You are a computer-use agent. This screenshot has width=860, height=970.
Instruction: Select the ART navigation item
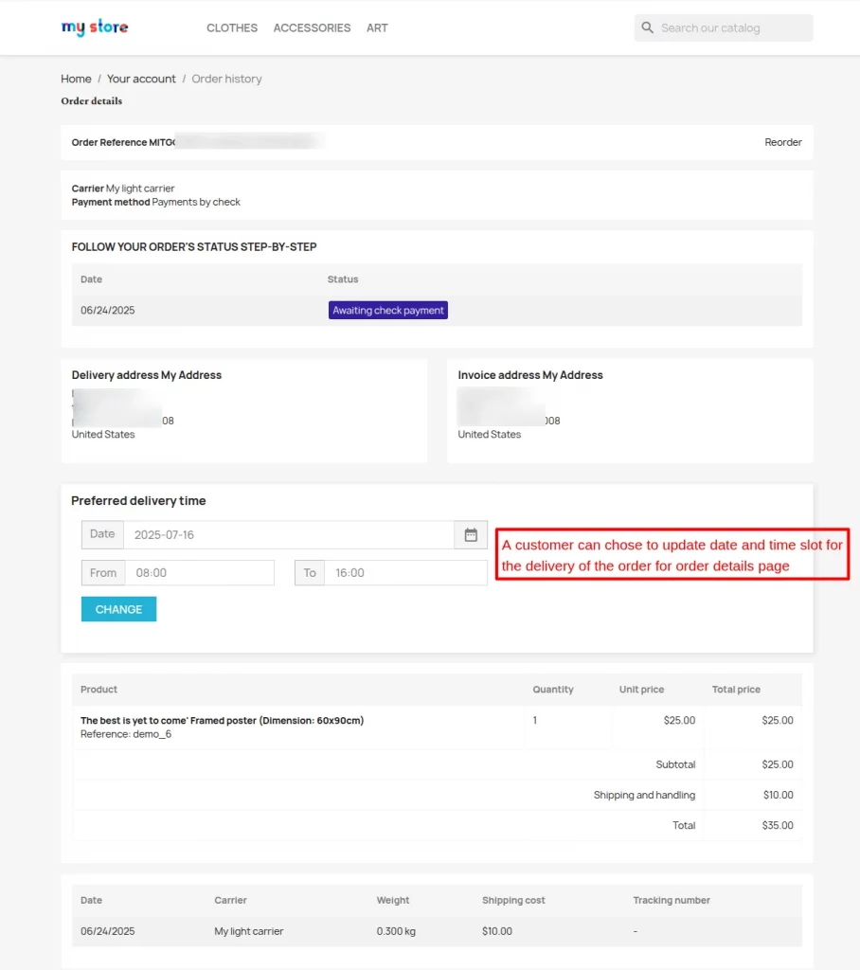377,27
